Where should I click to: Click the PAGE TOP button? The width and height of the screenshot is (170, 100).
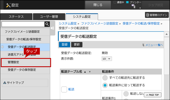point(153,95)
